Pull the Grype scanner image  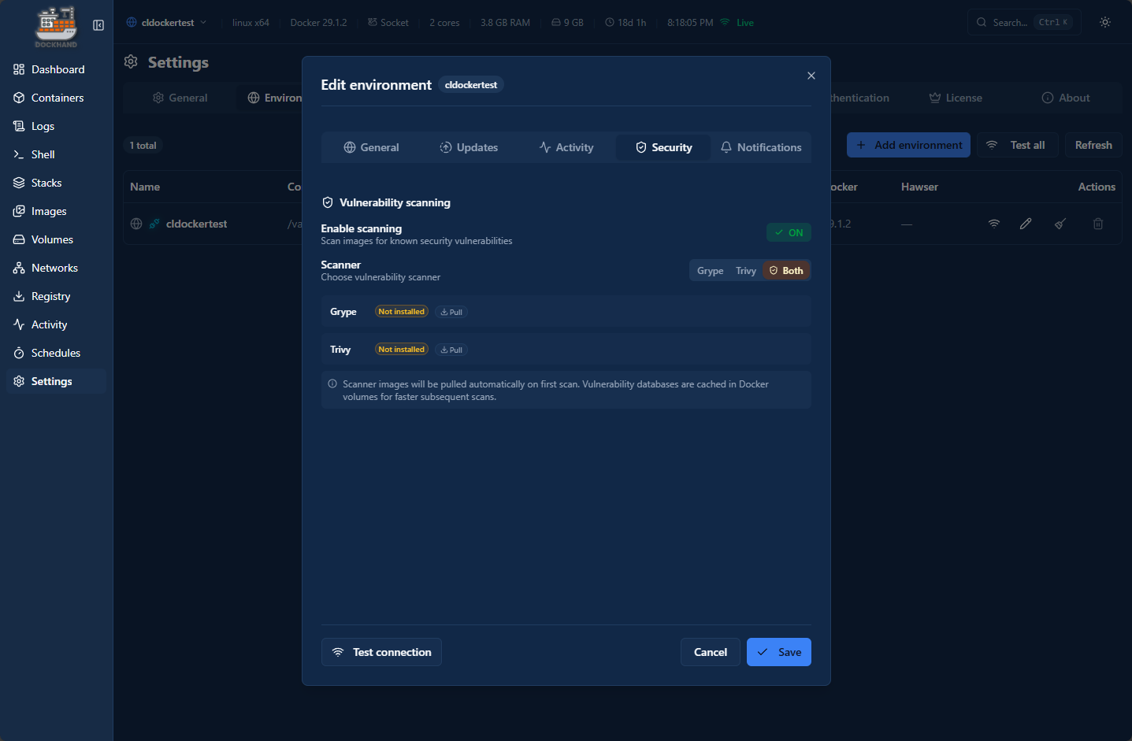[451, 311]
